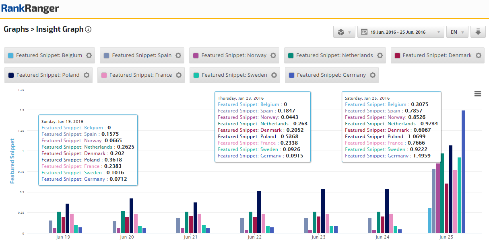Open settings gear for Featured Snippet: Belgium

89,55
